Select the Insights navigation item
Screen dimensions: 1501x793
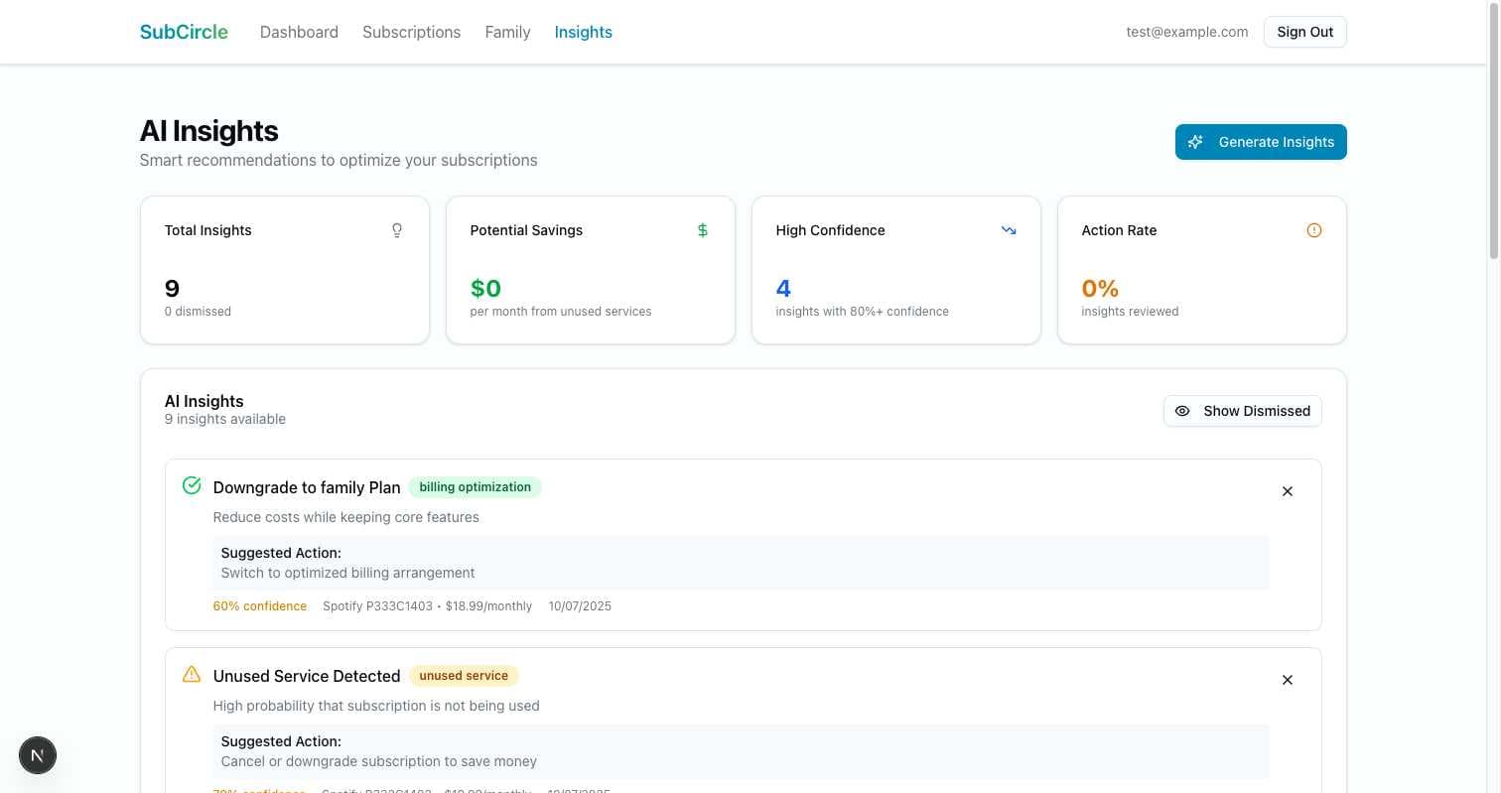[583, 32]
